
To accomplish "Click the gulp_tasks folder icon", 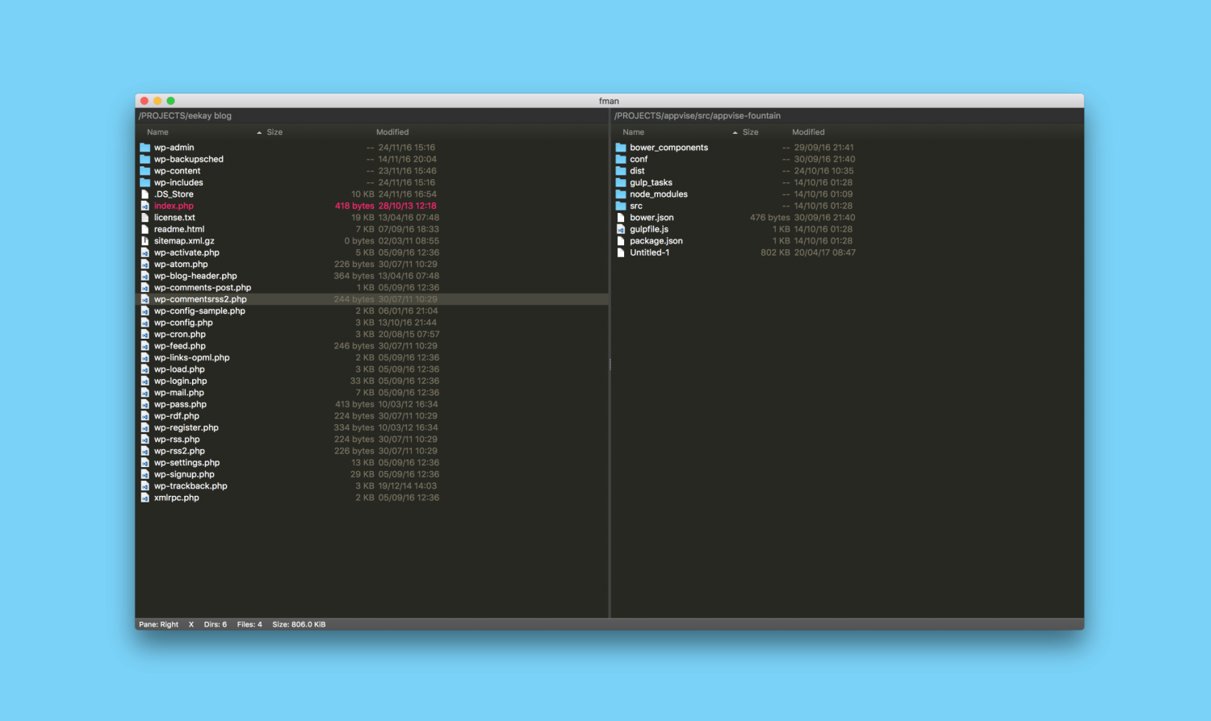I will click(x=621, y=182).
